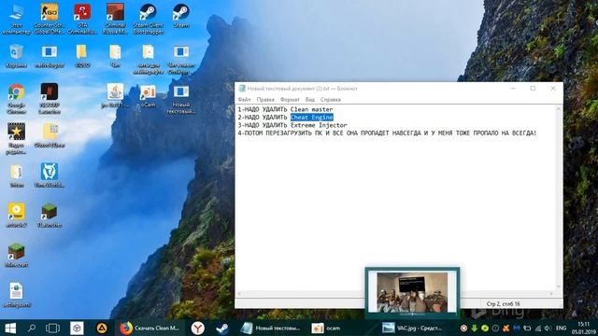Viewport: 598px width, 336px height.
Task: Click the network signal tray icon
Action: [x=538, y=328]
